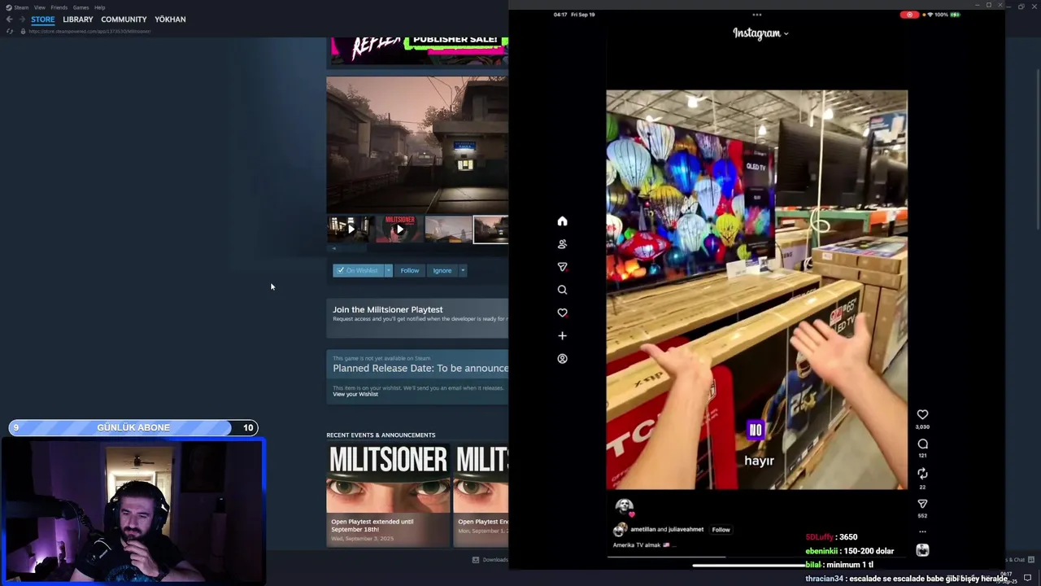Open the three-dot menu atop Instagram window
1041x586 pixels.
pyautogui.click(x=757, y=15)
